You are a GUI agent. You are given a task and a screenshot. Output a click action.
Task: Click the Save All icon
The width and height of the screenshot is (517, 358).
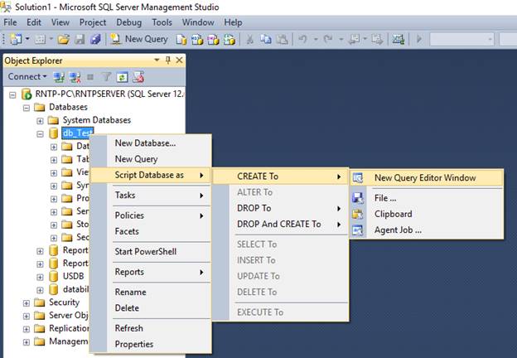[x=95, y=39]
